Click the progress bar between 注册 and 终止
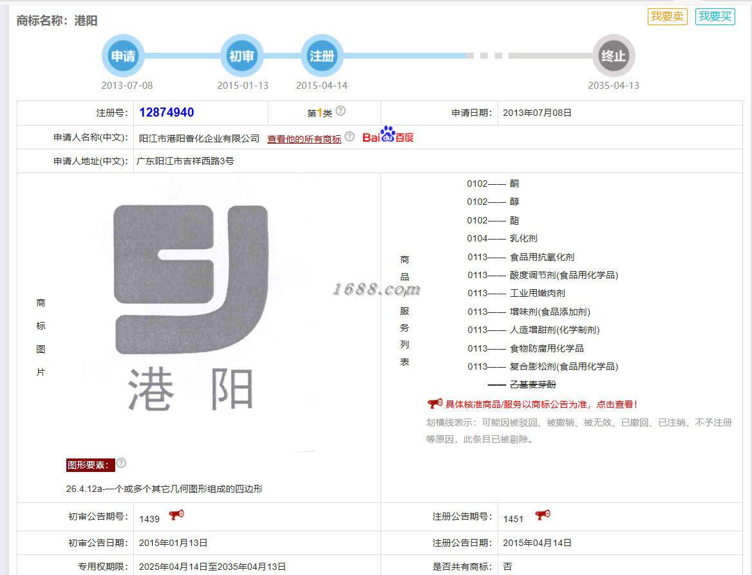This screenshot has width=752, height=575. (467, 56)
